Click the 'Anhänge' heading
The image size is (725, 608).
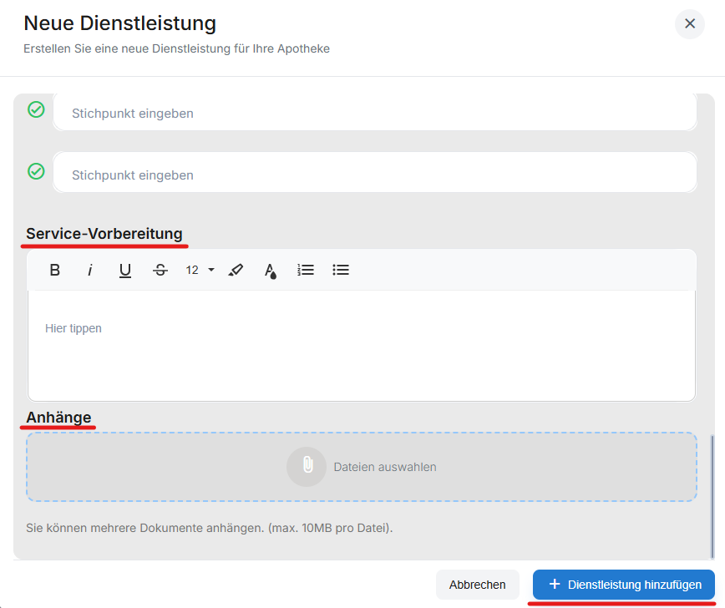point(58,417)
